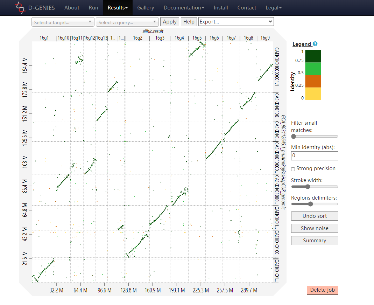This screenshot has height=305, width=374.
Task: Enable the Strong precision checkbox
Action: [293, 169]
